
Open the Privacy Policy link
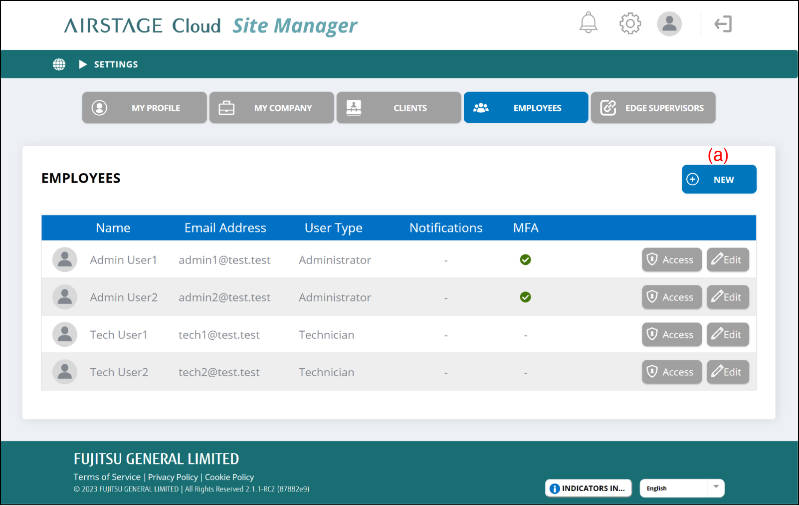tap(173, 477)
